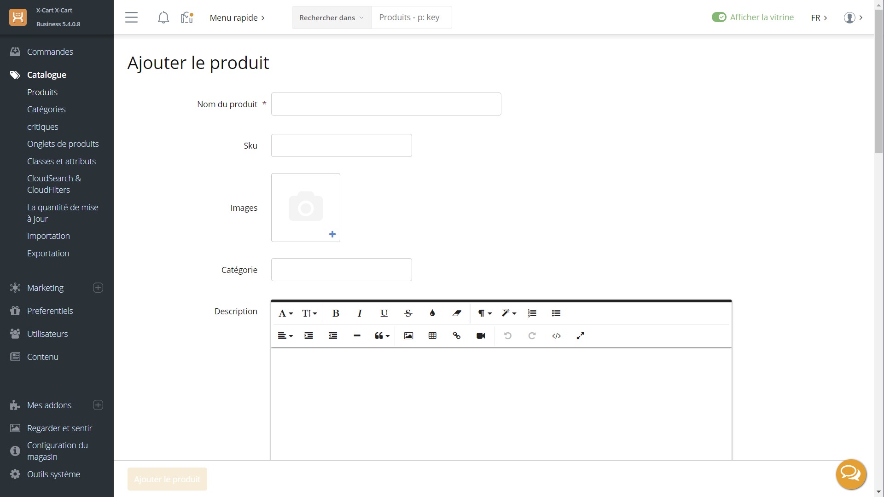Click the Ajouter le produit button
The width and height of the screenshot is (884, 497).
(x=167, y=479)
